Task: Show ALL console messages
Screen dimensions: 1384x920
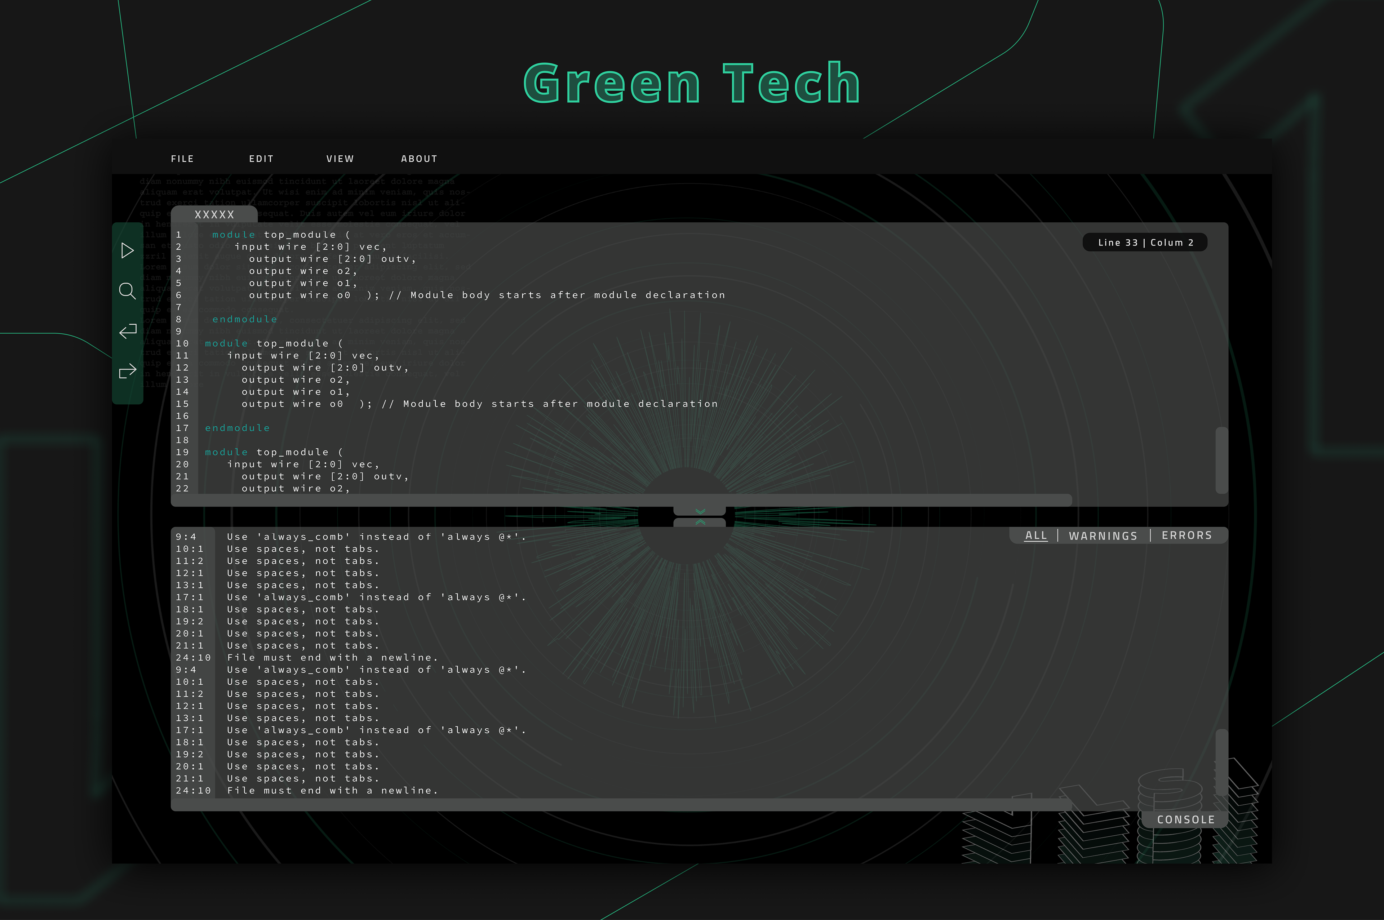Action: point(1035,535)
